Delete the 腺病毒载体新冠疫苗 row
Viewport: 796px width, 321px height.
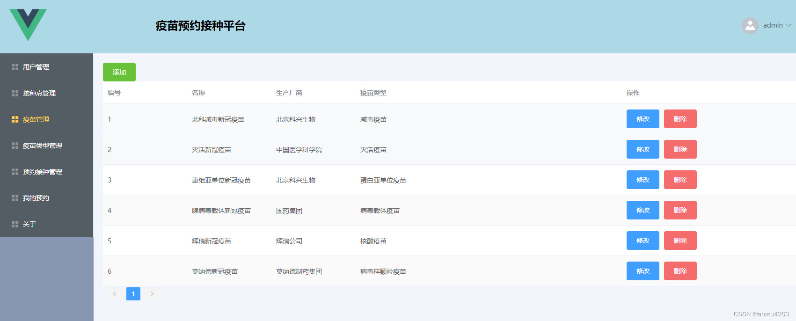pyautogui.click(x=680, y=210)
